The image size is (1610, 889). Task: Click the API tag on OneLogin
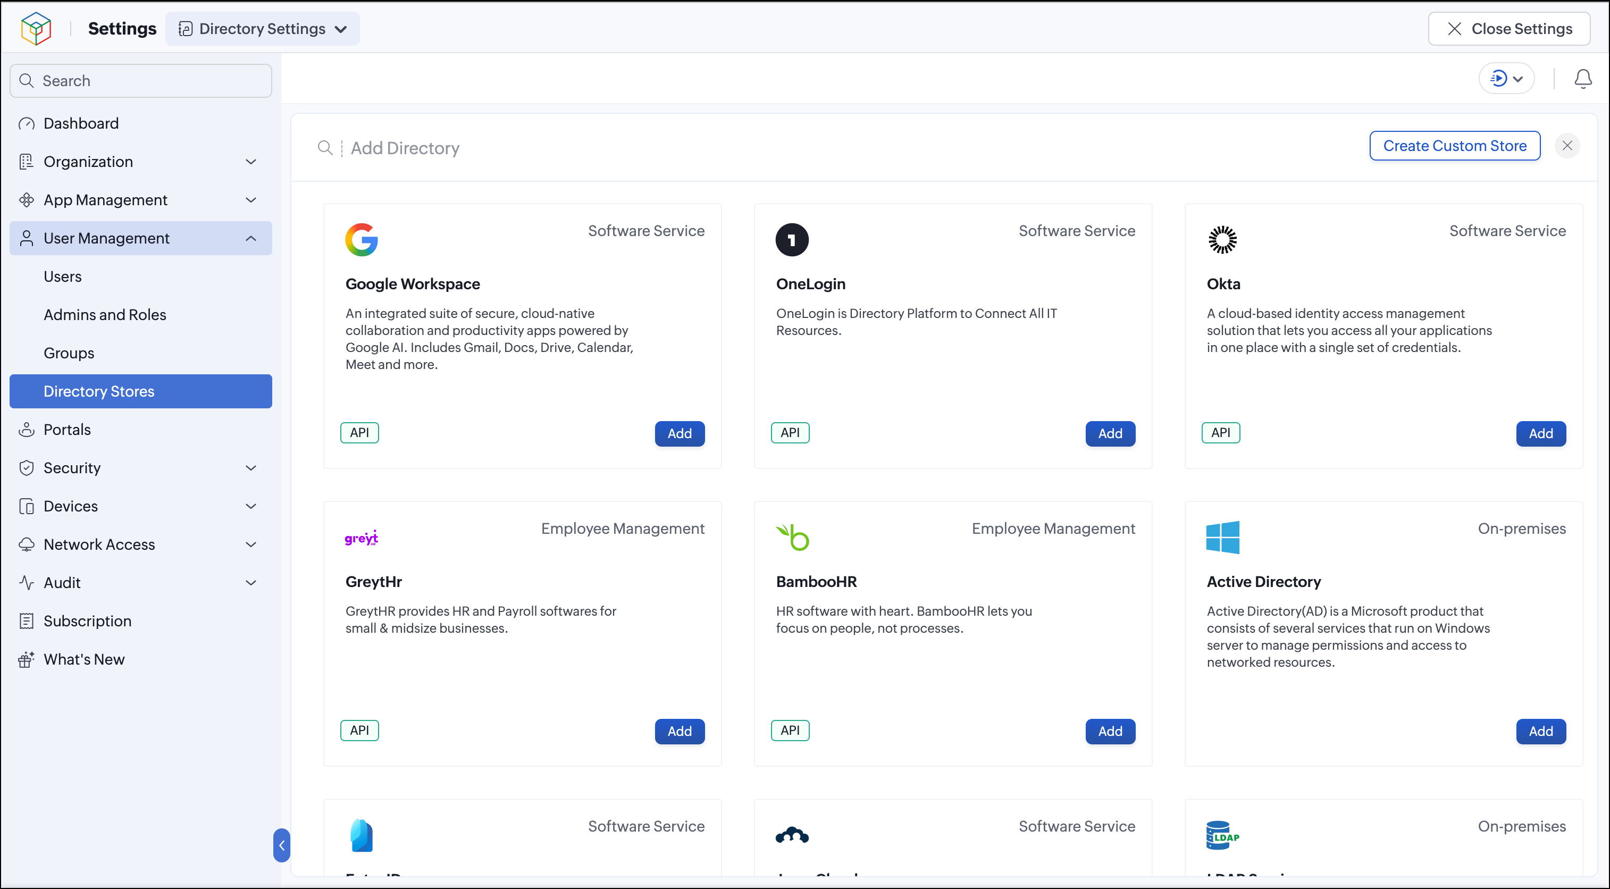click(790, 433)
